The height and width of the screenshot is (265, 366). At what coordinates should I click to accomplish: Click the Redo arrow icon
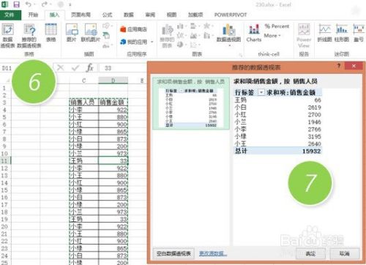[x=45, y=4]
